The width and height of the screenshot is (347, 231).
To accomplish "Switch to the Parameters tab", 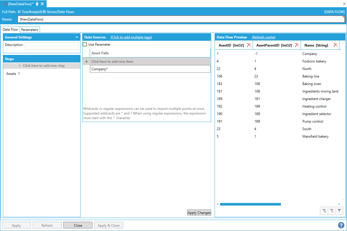I will [x=30, y=30].
